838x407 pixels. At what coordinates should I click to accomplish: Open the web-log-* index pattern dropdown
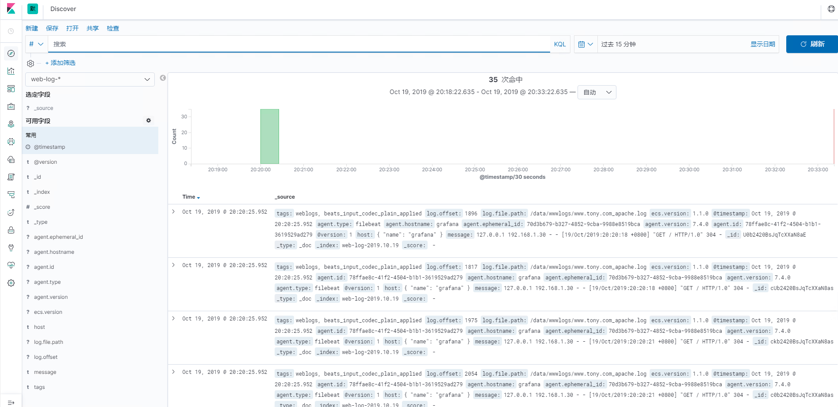click(x=90, y=79)
